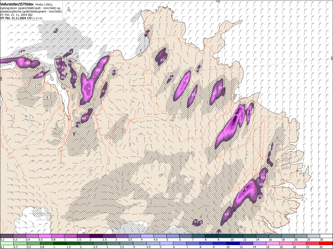
Task: Click the 'slydda/snjókoma' legend description line
Action: click(x=31, y=11)
